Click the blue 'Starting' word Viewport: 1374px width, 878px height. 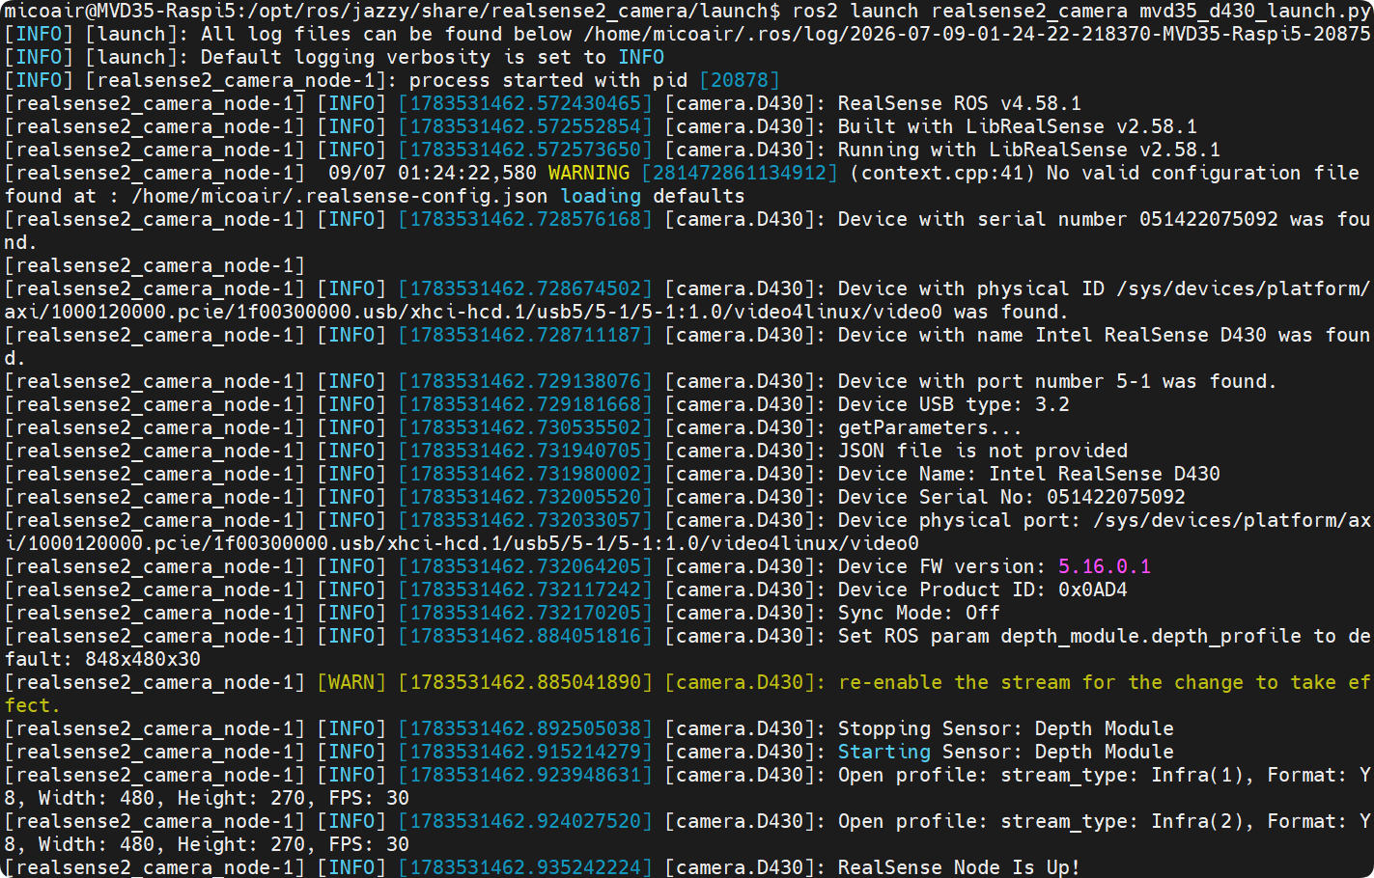coord(883,753)
